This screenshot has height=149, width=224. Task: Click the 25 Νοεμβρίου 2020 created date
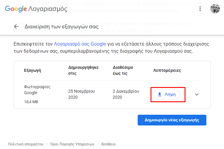82,94
